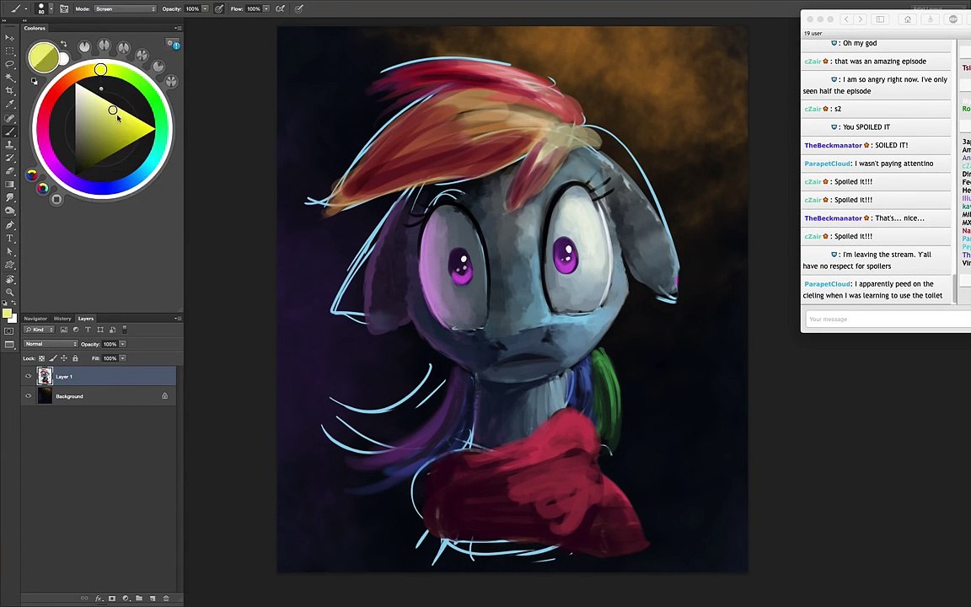The image size is (971, 607).
Task: Select the Layers tab
Action: pos(85,319)
